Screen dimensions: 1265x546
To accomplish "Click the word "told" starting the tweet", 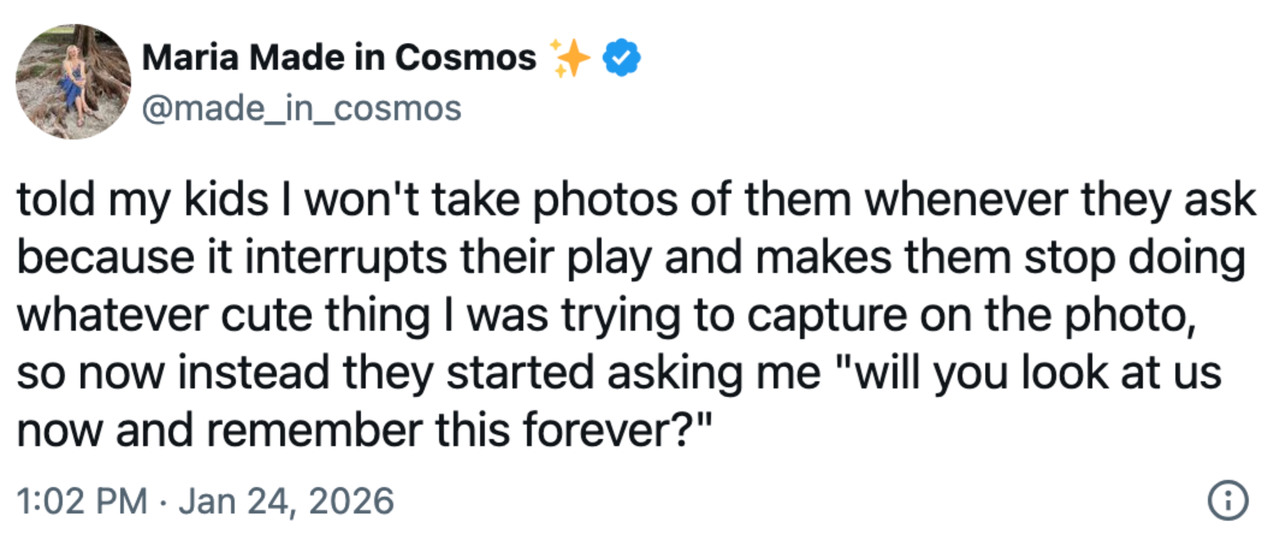I will [x=56, y=200].
